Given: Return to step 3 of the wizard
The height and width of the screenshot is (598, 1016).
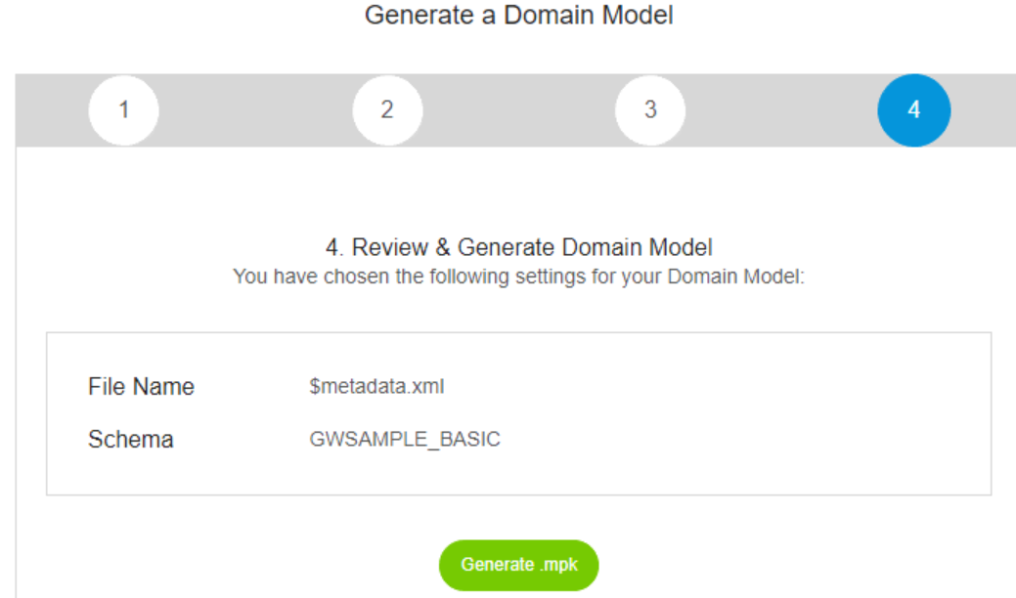Looking at the screenshot, I should click(x=650, y=110).
